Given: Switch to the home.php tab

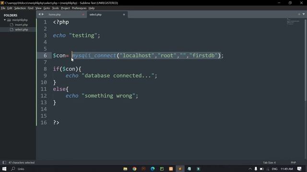Looking at the screenshot, I should click(55, 14).
